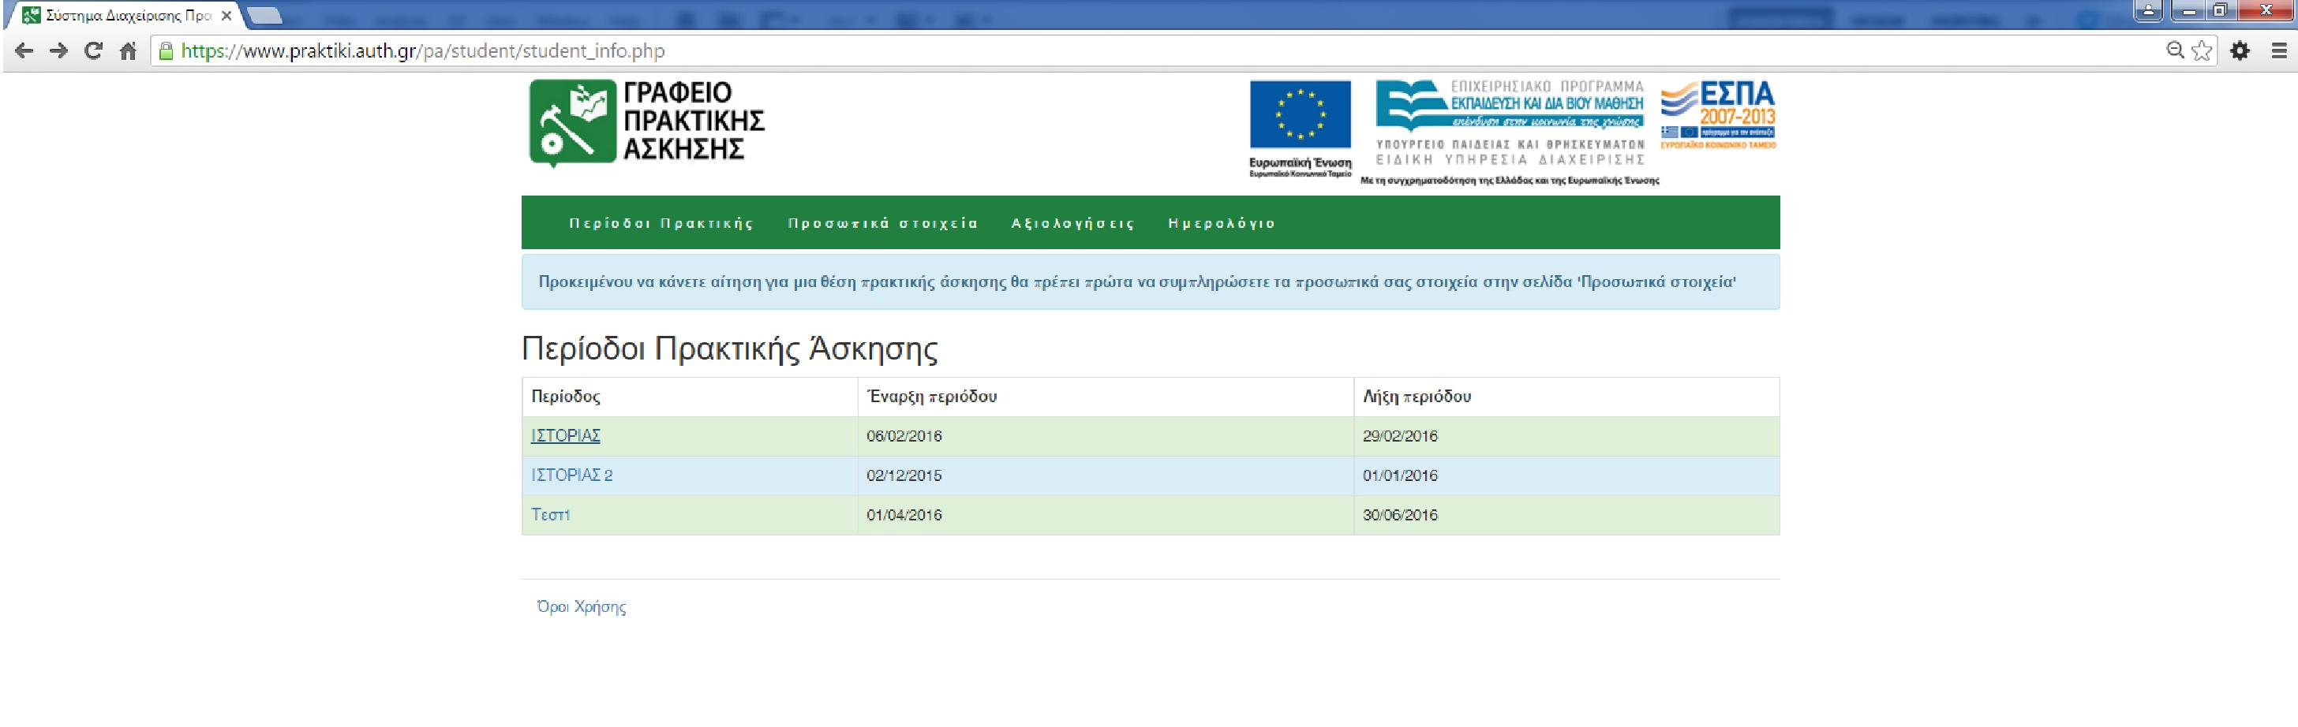Open the ΙΣΤΟΡΙΑΣ period link

[566, 436]
